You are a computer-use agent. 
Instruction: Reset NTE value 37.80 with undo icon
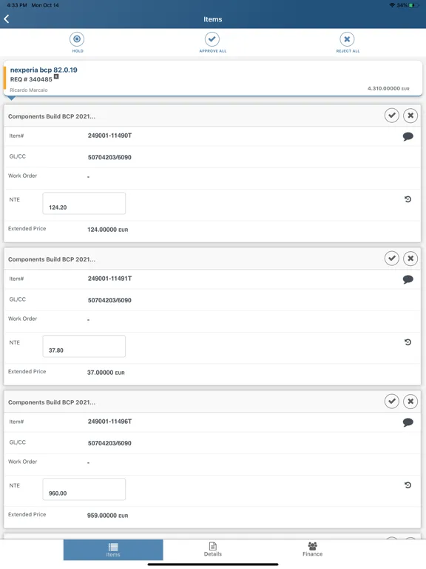408,342
